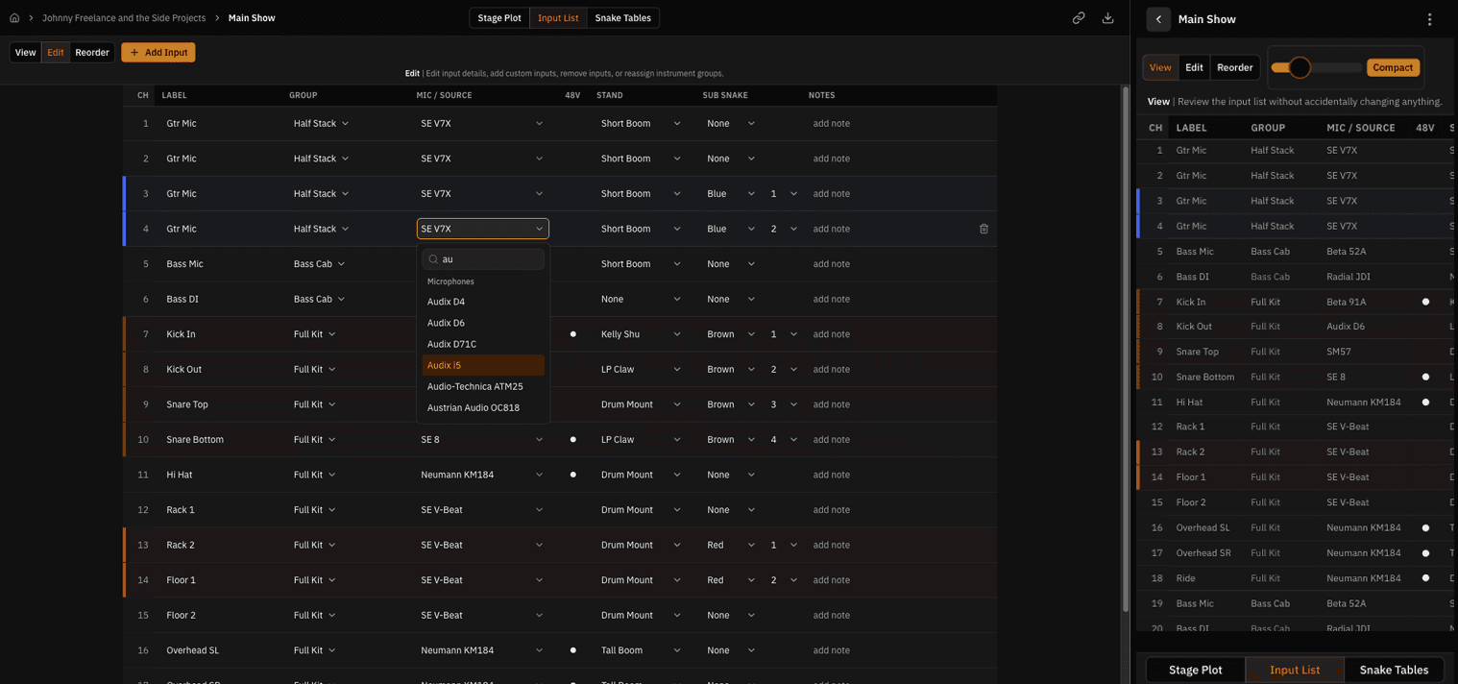Click the mic search field containing 'au'
The height and width of the screenshot is (684, 1458).
[x=484, y=259]
